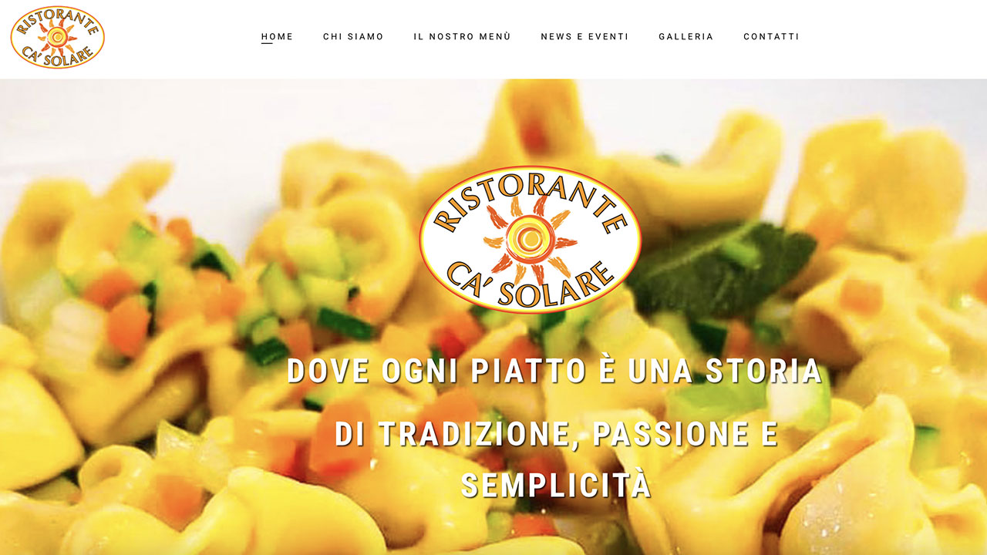Image resolution: width=987 pixels, height=555 pixels.
Task: Open the GALLERIA page
Action: (686, 36)
